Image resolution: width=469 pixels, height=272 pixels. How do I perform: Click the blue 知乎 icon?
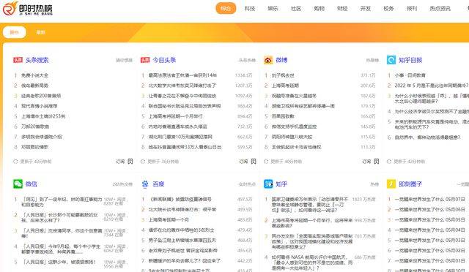point(268,184)
